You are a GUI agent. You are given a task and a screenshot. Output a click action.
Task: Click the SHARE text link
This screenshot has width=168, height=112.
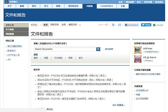[160, 25]
